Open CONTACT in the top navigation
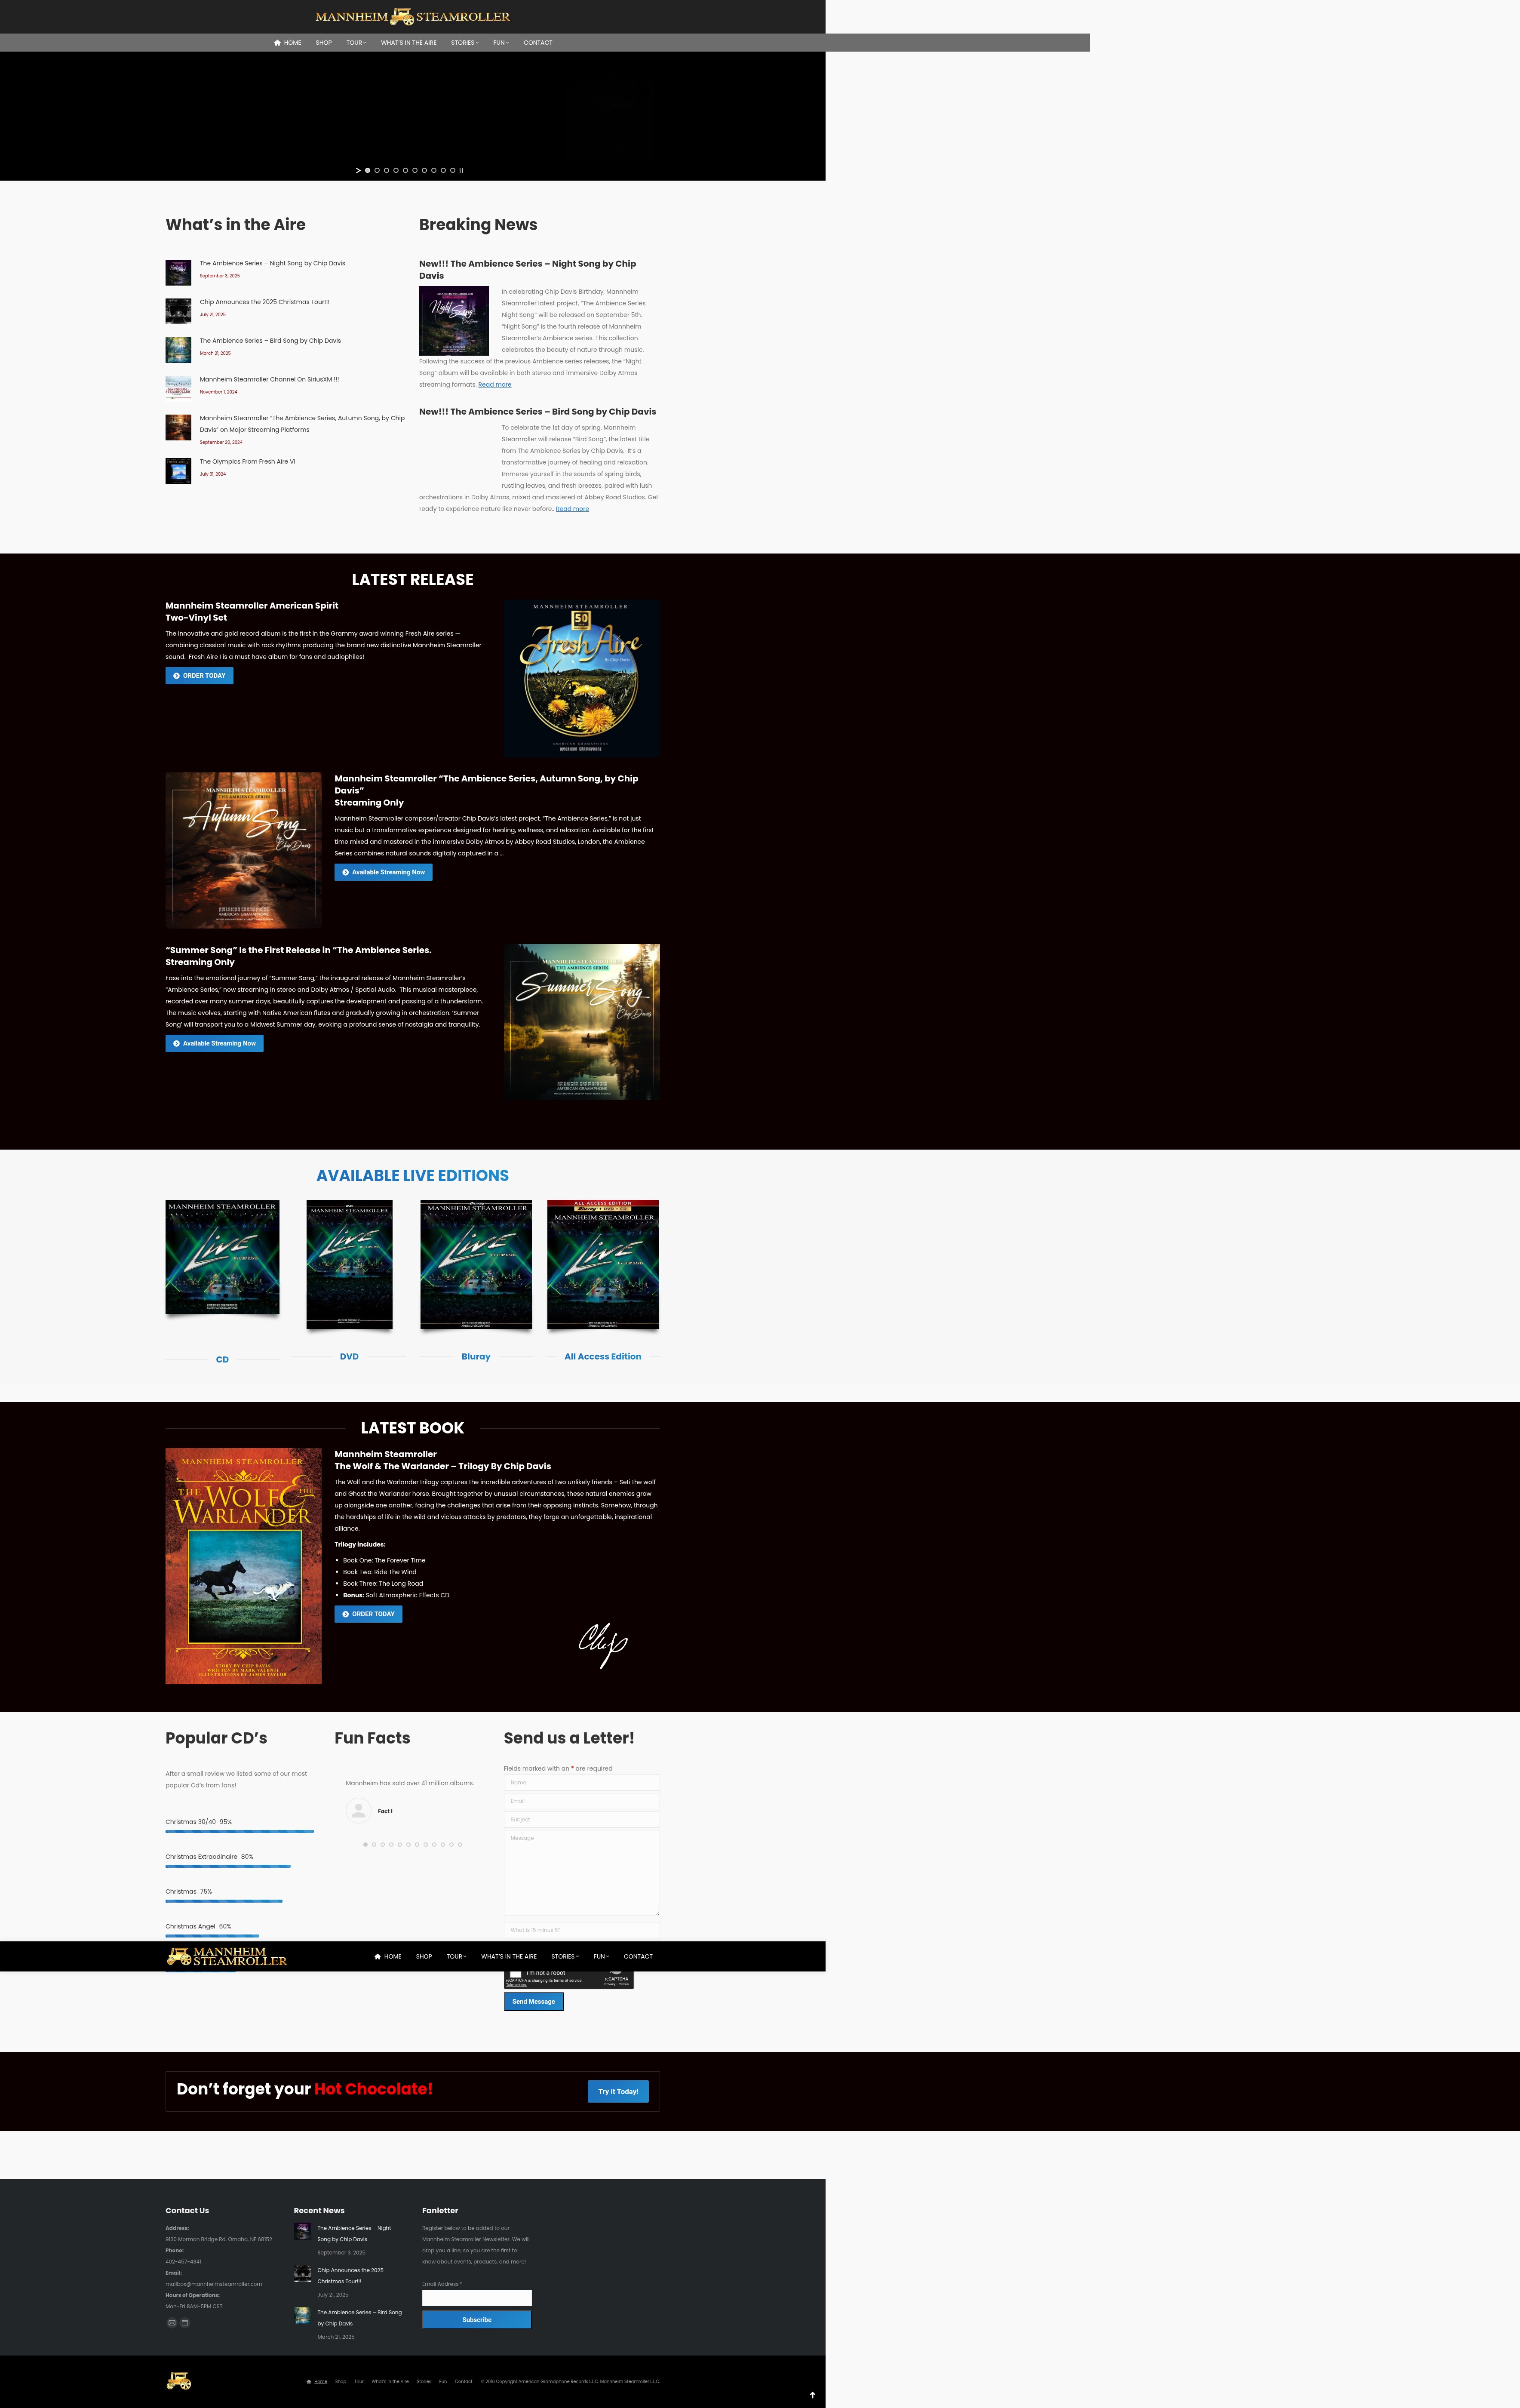 [x=538, y=43]
